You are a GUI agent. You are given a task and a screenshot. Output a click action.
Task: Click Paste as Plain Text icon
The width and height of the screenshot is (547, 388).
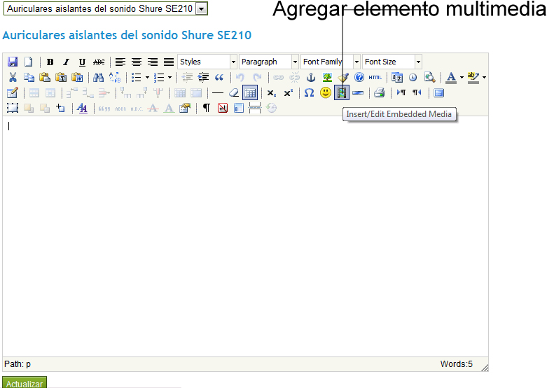(x=61, y=77)
